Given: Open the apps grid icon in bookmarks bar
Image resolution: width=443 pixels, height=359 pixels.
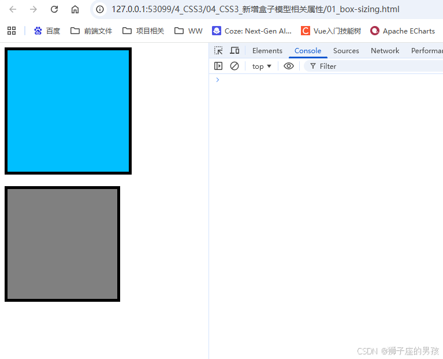Looking at the screenshot, I should (x=12, y=31).
